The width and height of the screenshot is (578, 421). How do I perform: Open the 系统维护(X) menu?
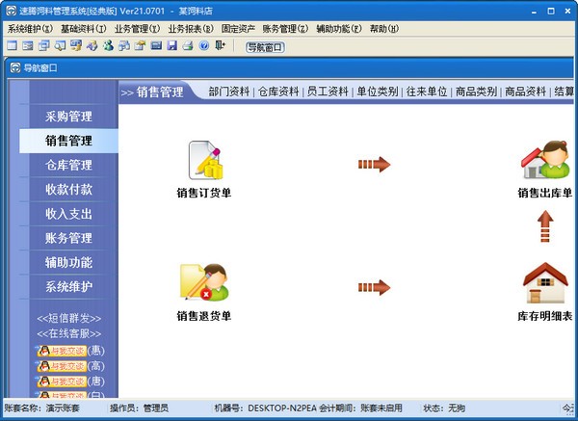click(x=30, y=29)
